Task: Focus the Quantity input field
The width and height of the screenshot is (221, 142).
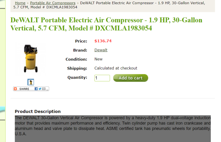Action: (102, 78)
